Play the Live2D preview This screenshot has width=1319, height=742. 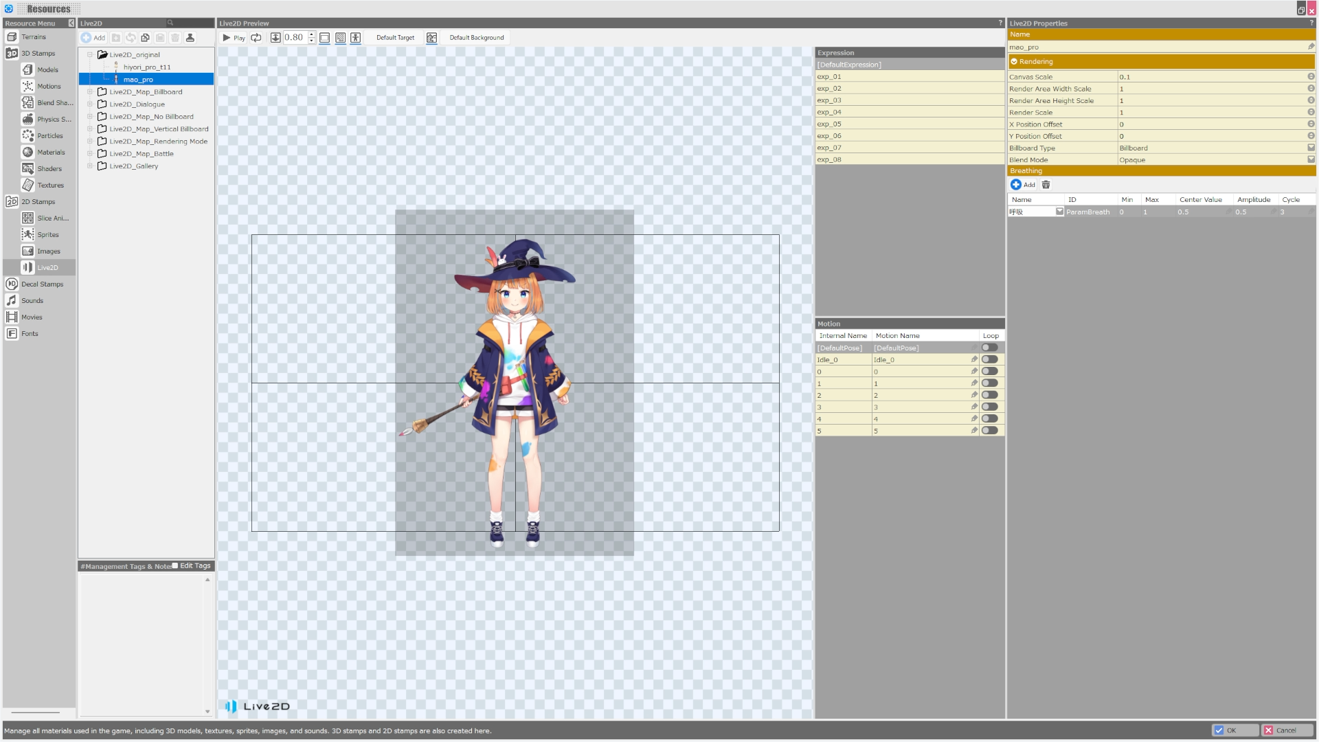click(x=234, y=38)
